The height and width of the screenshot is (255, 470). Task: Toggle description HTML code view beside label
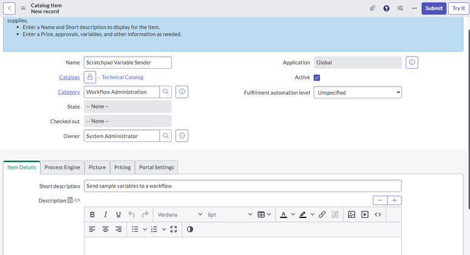77,200
